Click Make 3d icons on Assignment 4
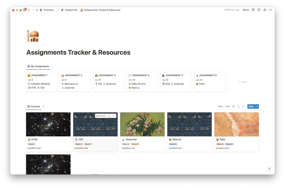The width and height of the screenshot is (285, 188). [x=137, y=84]
